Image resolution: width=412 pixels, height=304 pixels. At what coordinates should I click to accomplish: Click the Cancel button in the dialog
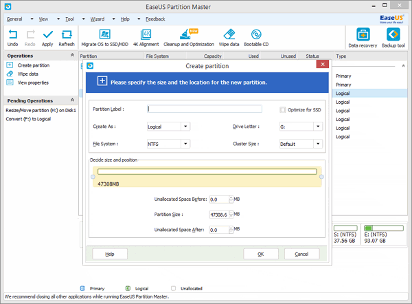coord(301,254)
